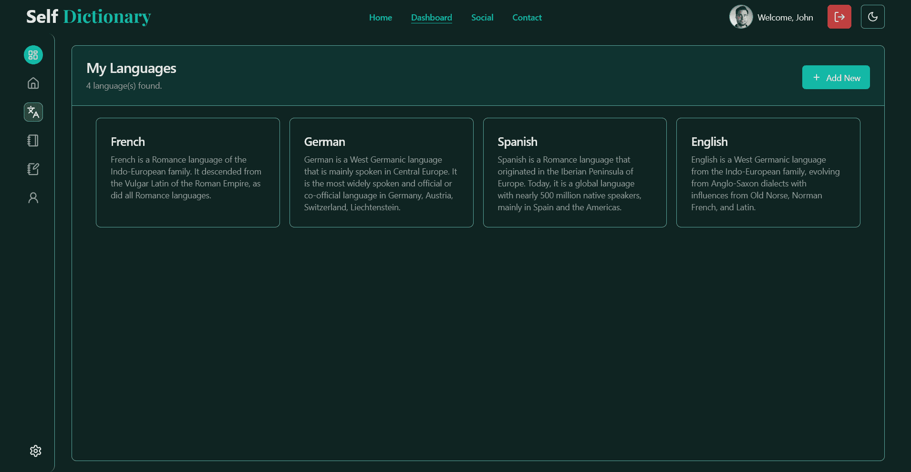Open the French language card
Viewport: 911px width, 472px height.
click(188, 173)
